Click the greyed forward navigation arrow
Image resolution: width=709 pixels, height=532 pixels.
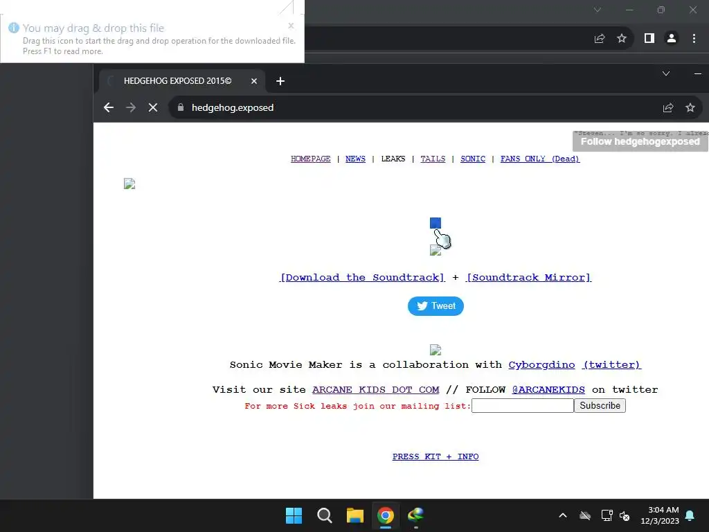pos(131,107)
